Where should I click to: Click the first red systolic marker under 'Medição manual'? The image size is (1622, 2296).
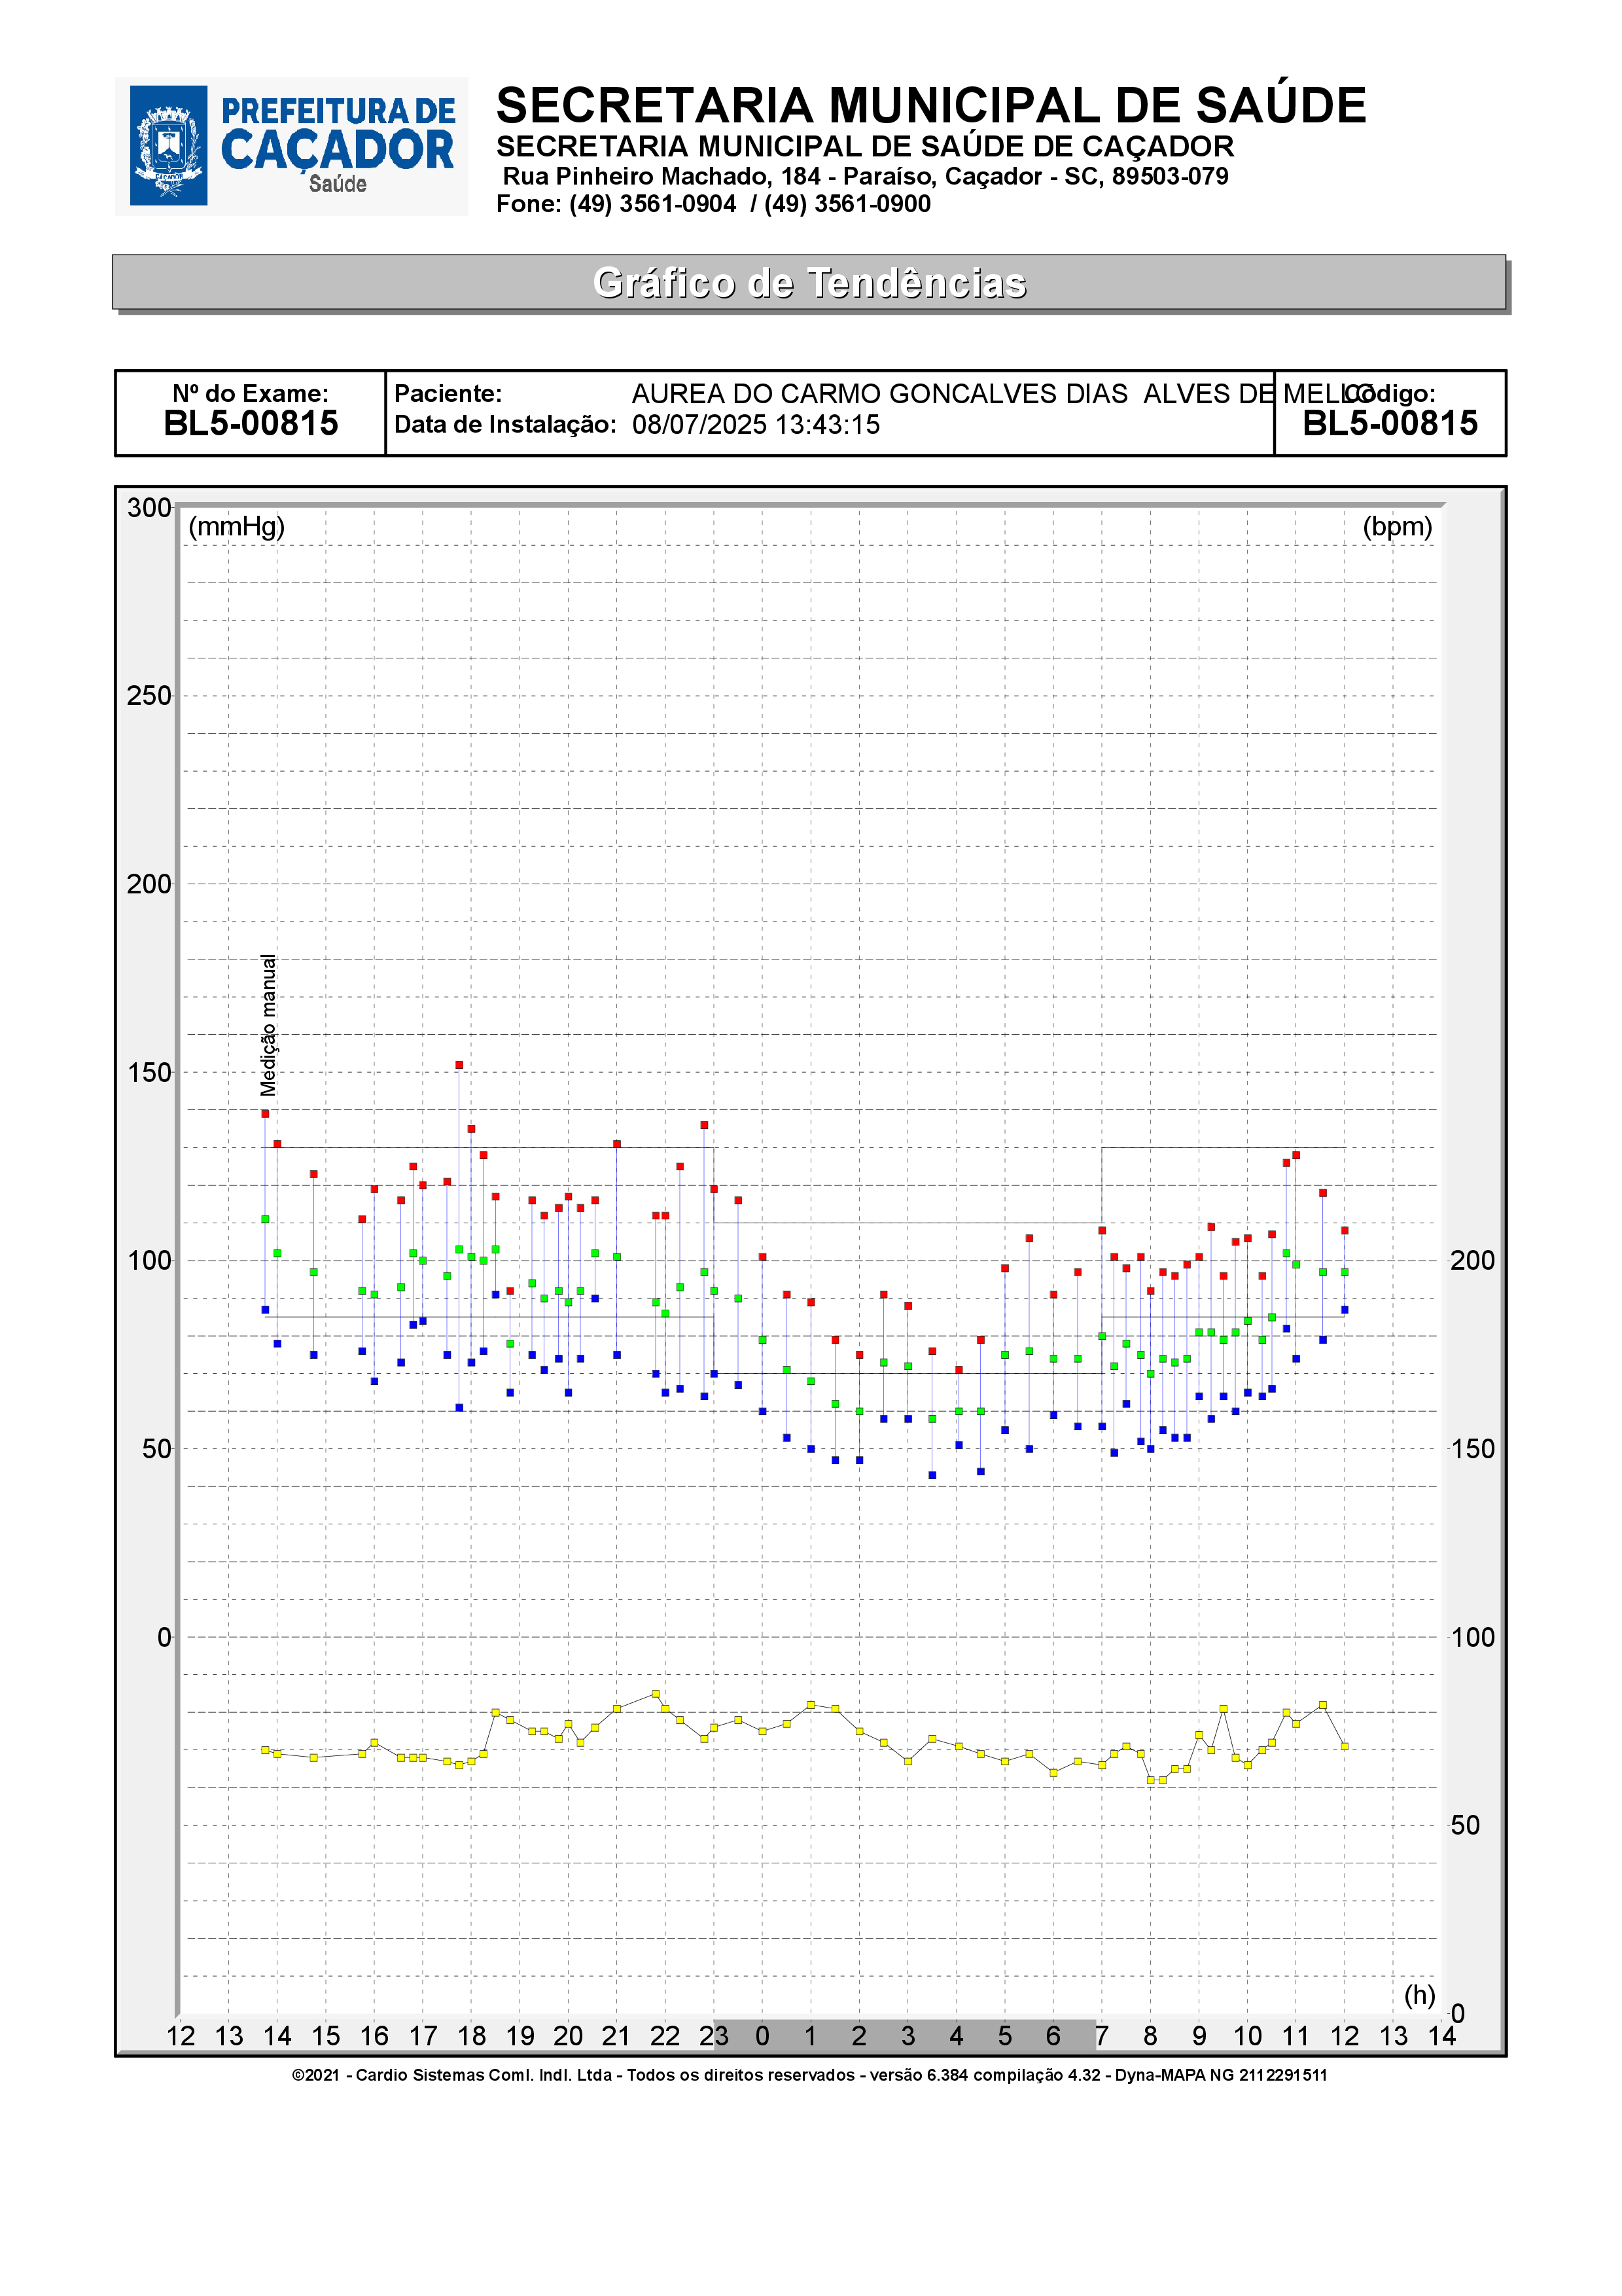tap(265, 1114)
